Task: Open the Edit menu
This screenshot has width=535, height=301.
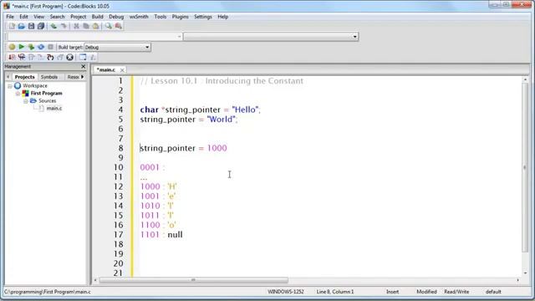Action: coord(23,17)
